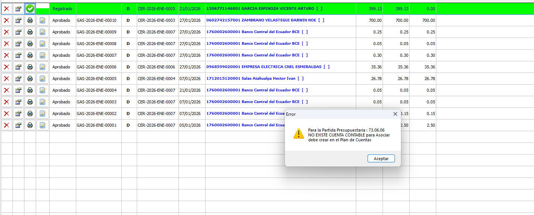The image size is (534, 215).
Task: Delete record GAS-2026-ENE-00004
Action: coord(6,90)
